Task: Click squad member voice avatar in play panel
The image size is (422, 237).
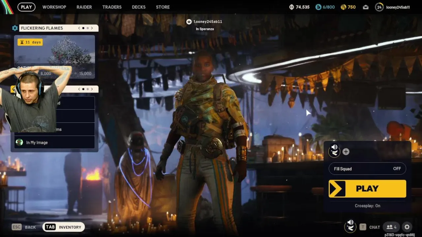Action: 334,151
